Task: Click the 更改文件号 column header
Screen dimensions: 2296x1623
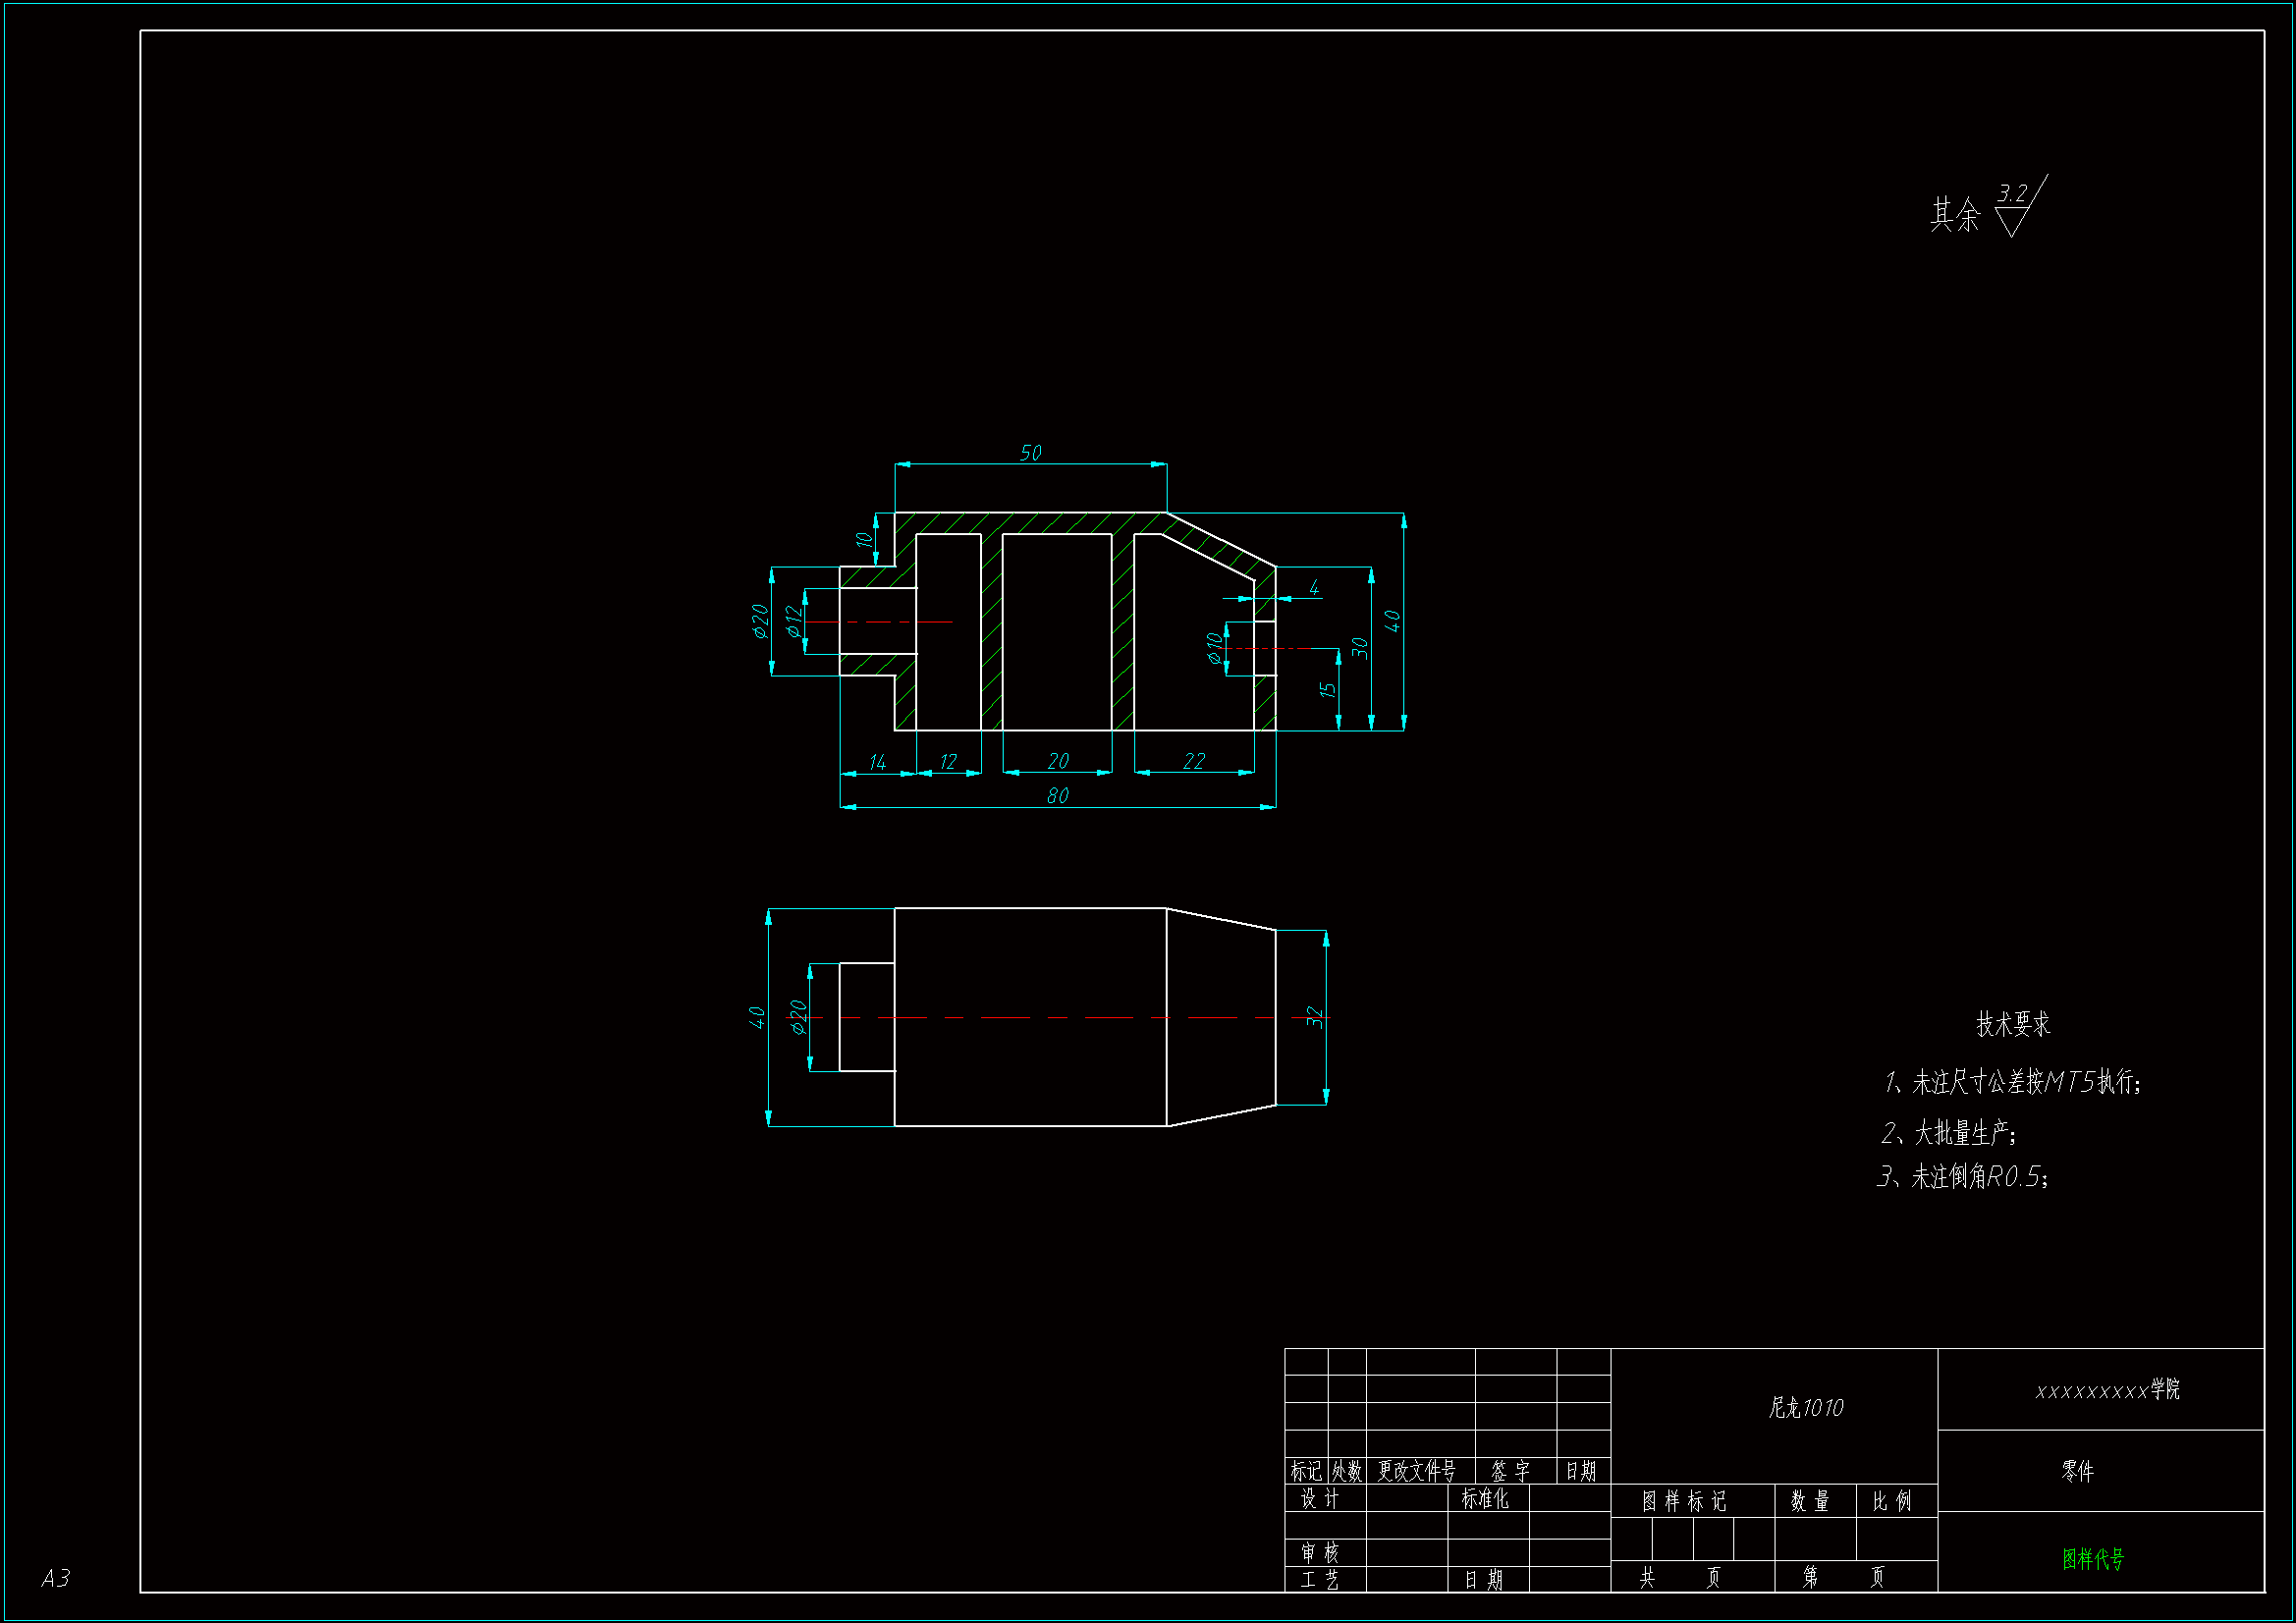Action: pos(1416,1471)
